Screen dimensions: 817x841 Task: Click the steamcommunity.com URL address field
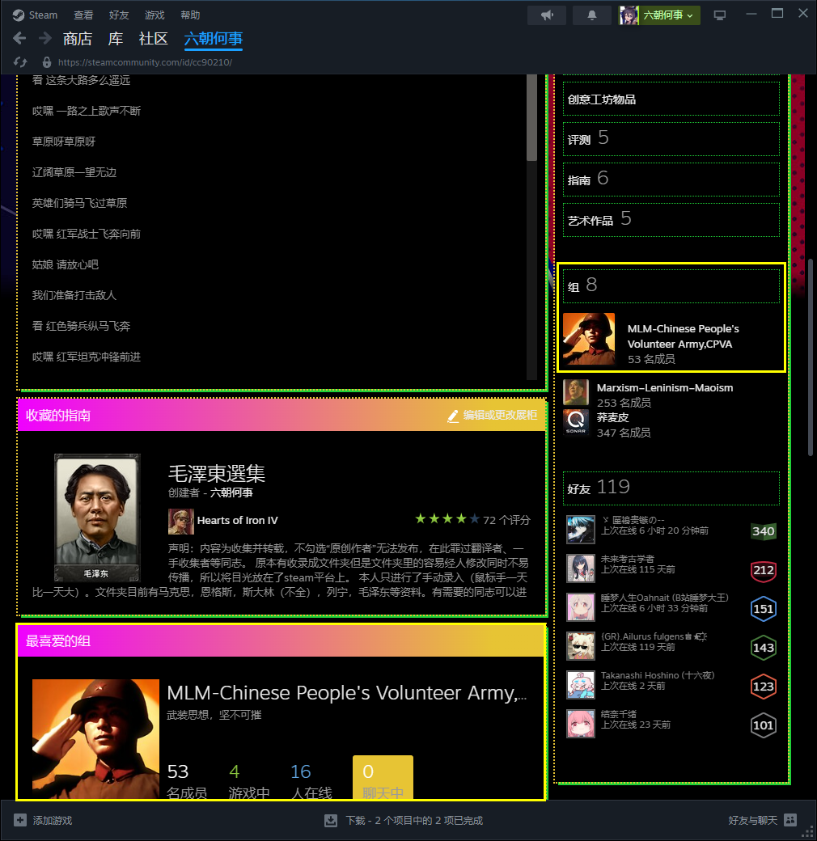click(145, 62)
